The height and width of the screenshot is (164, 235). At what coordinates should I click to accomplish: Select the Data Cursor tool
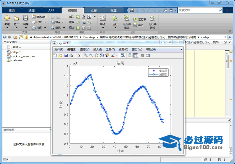[x=107, y=55]
